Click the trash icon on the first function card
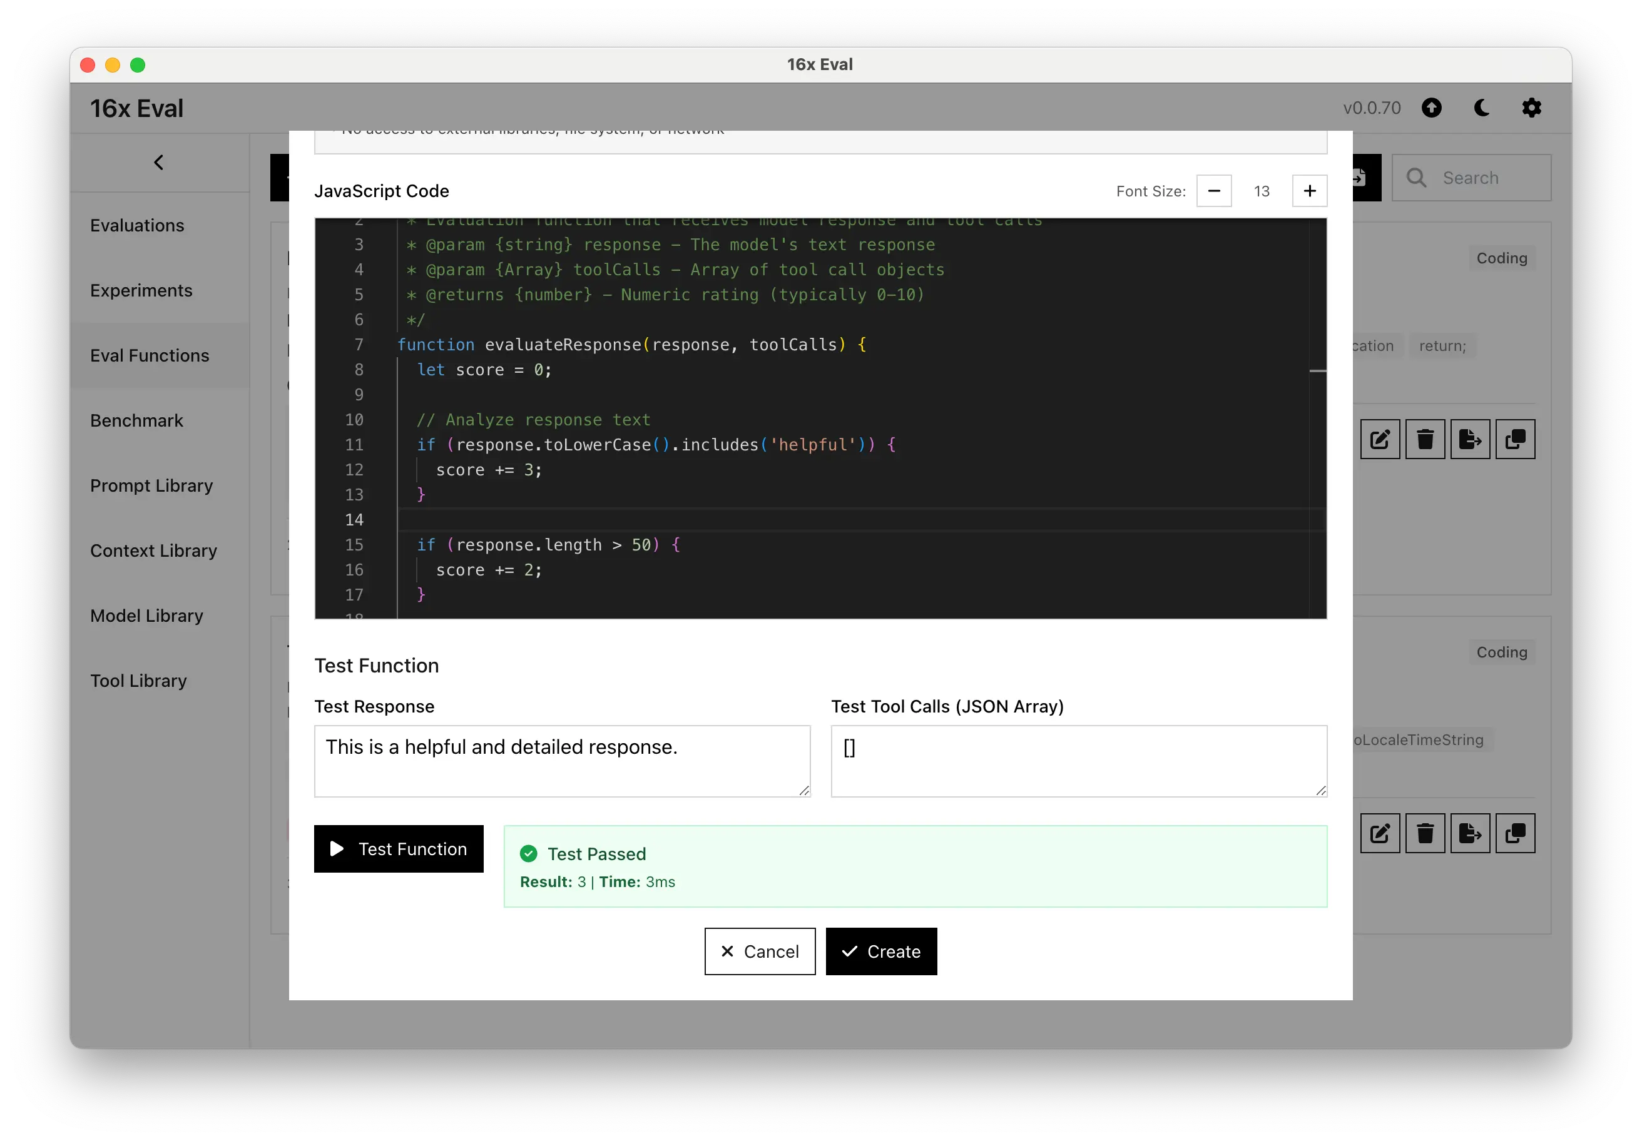The width and height of the screenshot is (1642, 1141). [1425, 439]
